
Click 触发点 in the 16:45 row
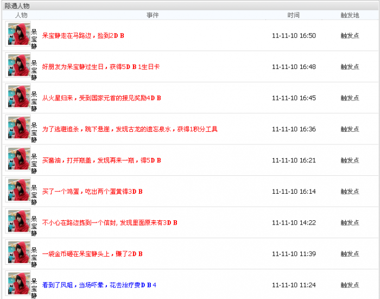click(350, 98)
